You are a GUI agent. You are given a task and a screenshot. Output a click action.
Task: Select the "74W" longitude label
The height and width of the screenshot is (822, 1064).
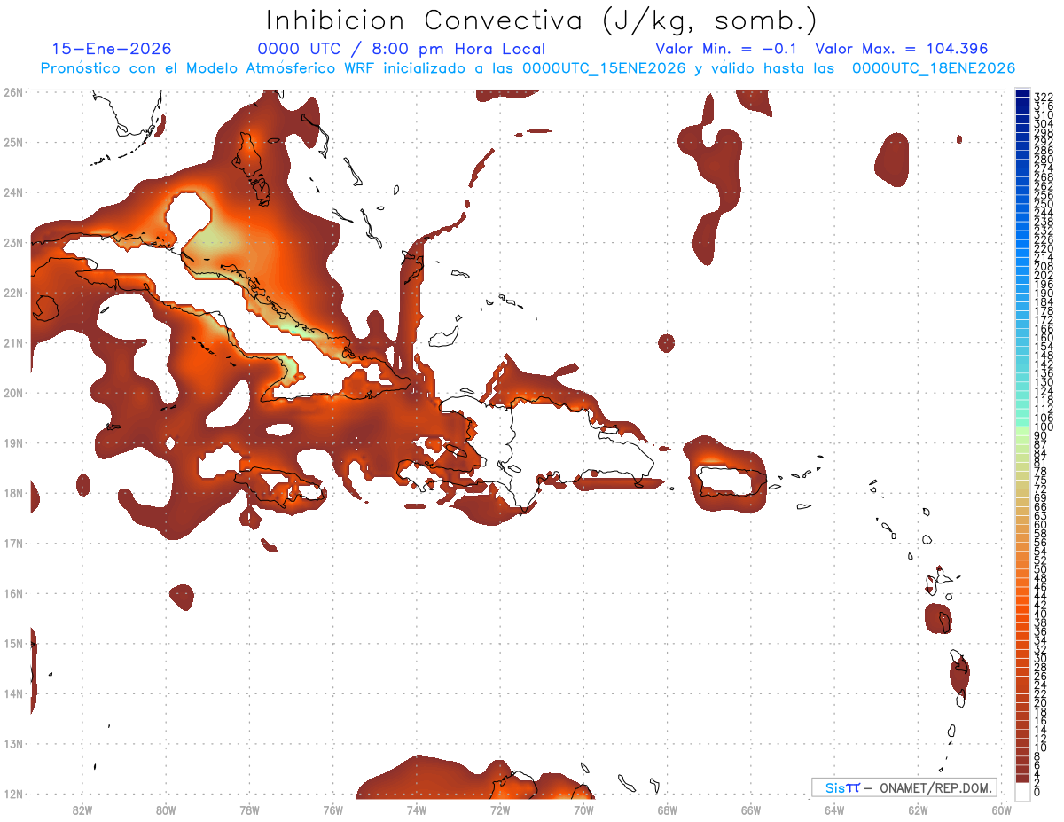(417, 810)
